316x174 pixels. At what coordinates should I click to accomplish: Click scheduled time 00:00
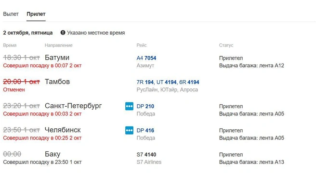click(x=12, y=154)
